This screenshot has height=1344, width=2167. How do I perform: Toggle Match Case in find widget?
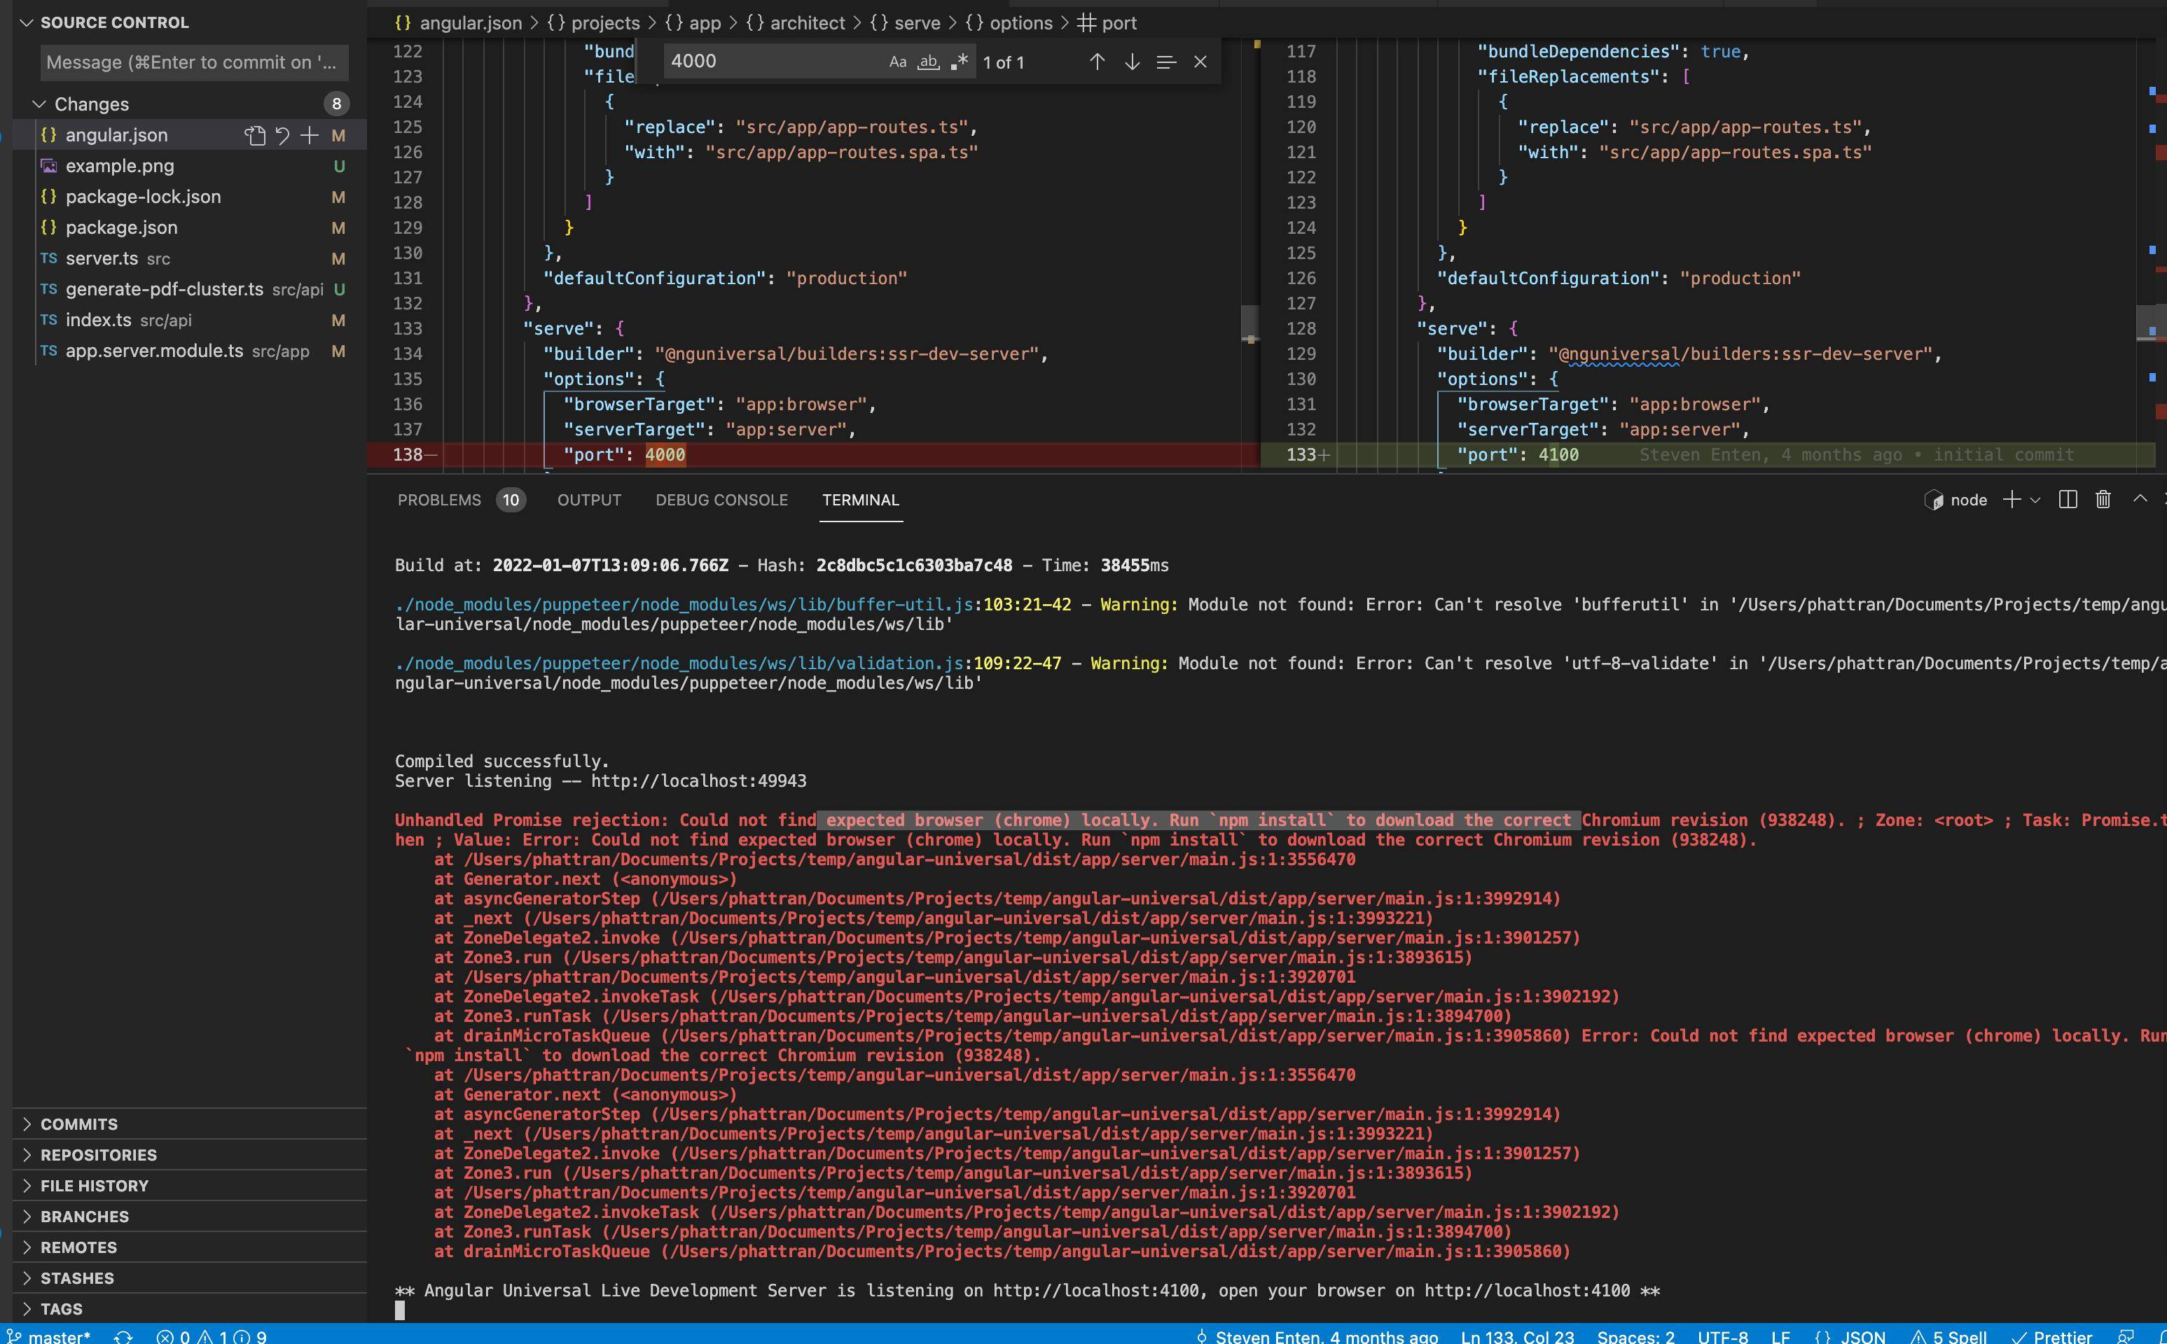coord(898,62)
